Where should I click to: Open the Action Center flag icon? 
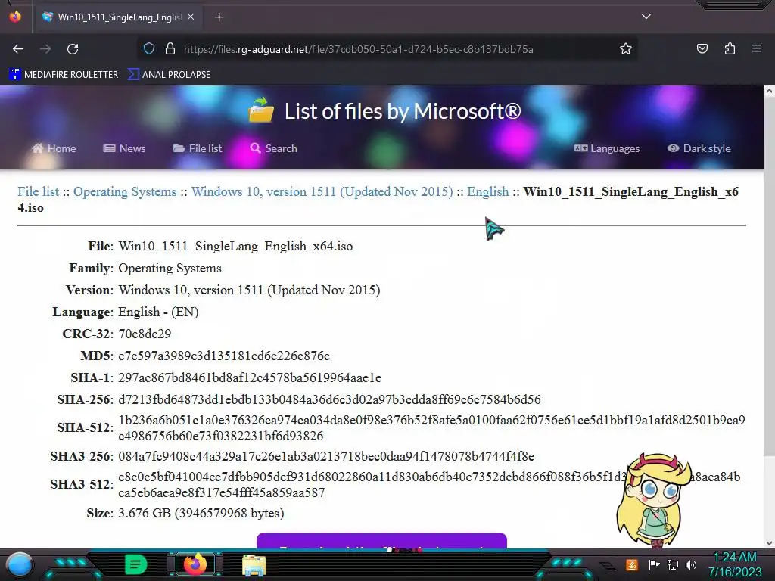654,564
